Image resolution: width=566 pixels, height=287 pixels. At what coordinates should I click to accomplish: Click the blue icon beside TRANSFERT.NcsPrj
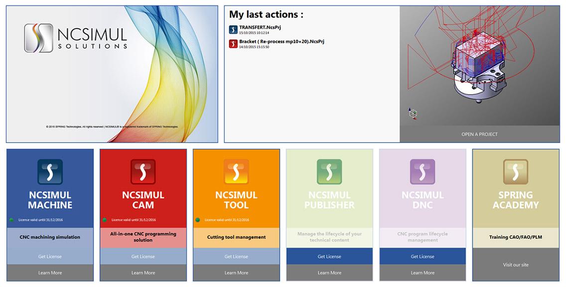pos(233,29)
